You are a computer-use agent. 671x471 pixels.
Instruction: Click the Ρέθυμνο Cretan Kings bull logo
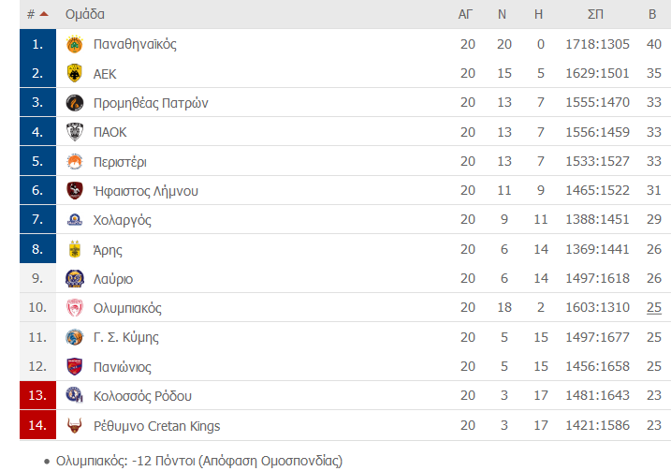click(x=75, y=425)
